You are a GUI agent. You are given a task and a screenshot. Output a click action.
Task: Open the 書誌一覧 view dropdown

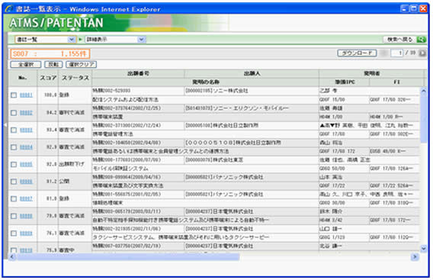46,40
